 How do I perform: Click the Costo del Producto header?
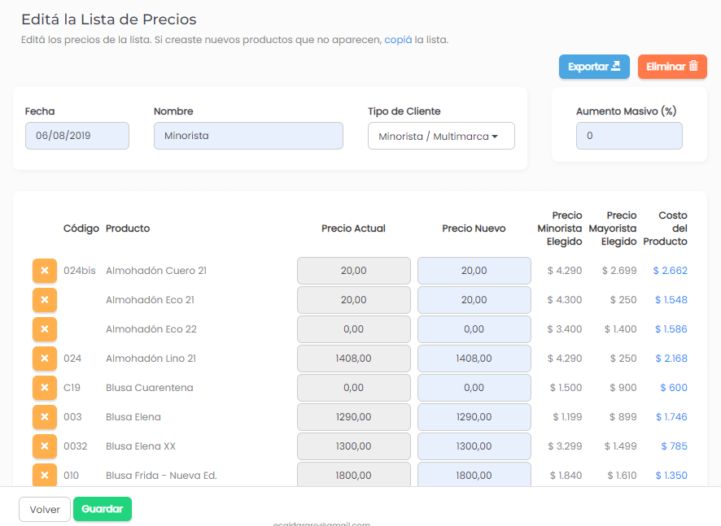tap(666, 228)
